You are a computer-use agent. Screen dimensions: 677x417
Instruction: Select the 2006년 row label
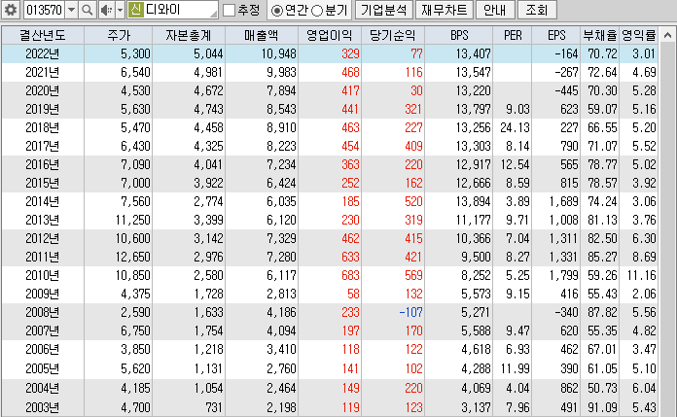[x=43, y=349]
